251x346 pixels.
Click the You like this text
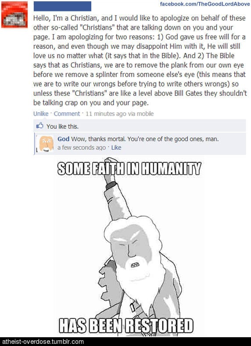point(62,126)
